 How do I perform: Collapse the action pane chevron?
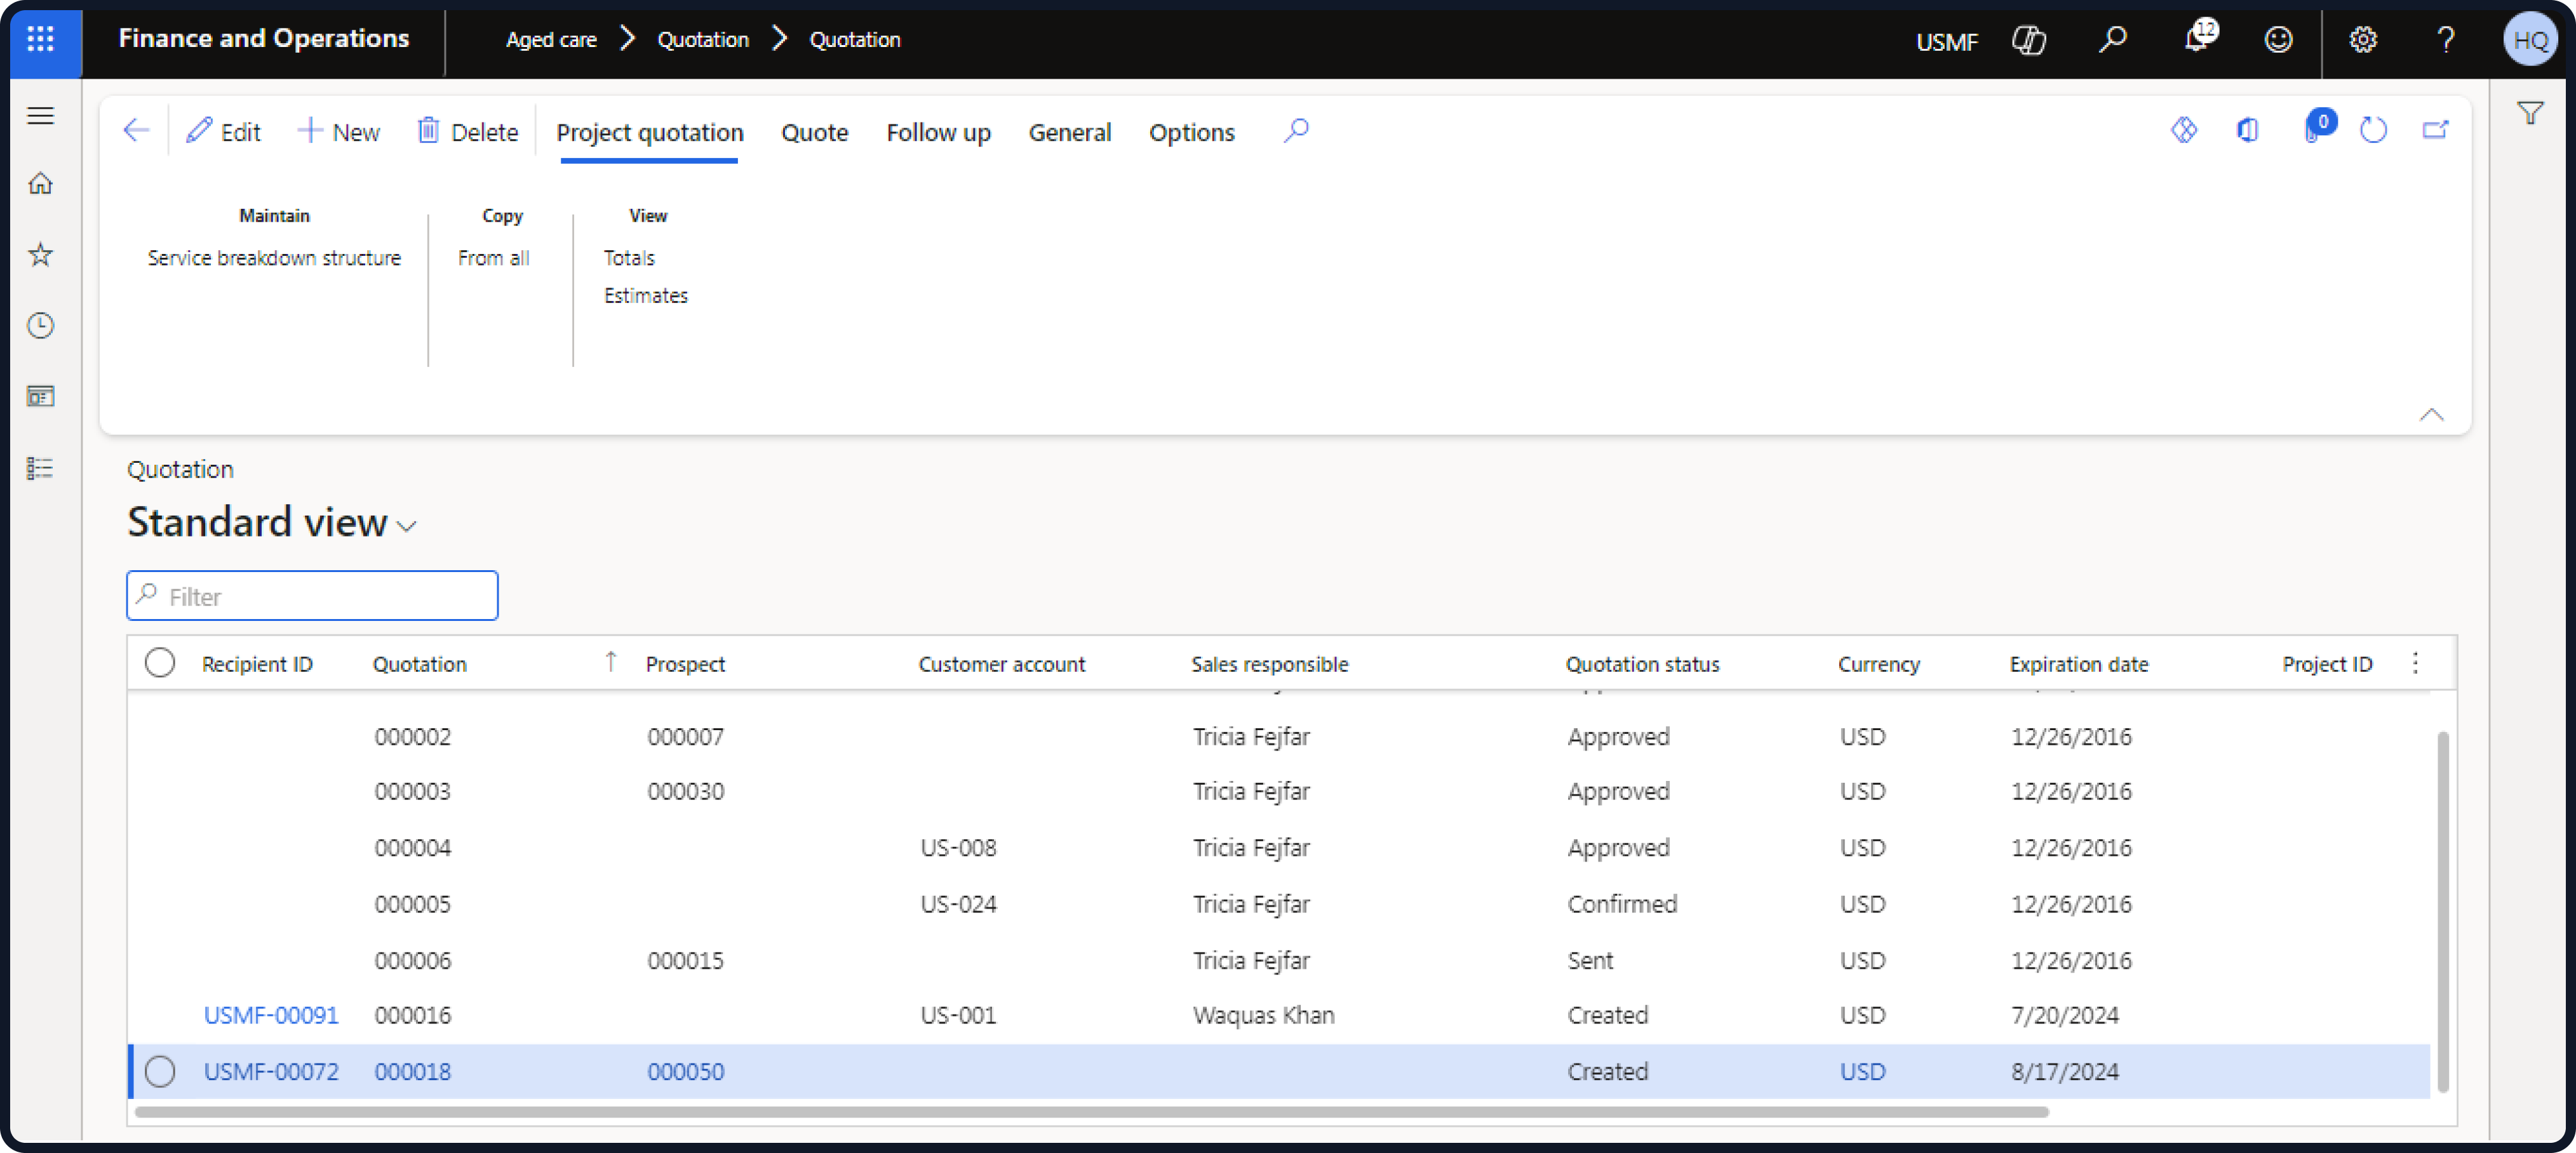point(2431,415)
